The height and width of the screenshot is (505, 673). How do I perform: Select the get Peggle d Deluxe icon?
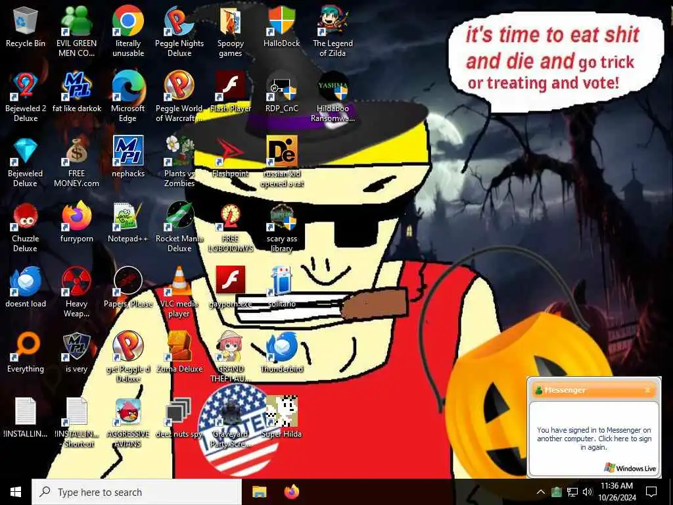(x=128, y=347)
